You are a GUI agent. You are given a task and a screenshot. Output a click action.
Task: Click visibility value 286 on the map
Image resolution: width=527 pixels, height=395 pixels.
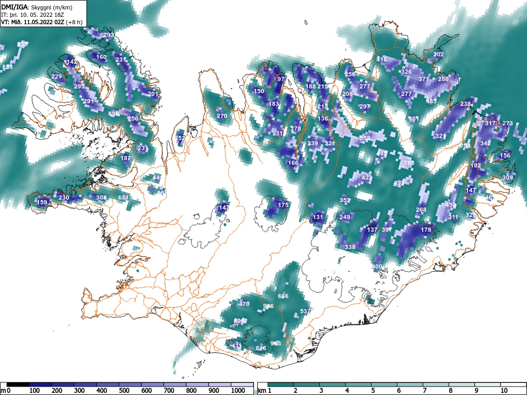point(444,80)
